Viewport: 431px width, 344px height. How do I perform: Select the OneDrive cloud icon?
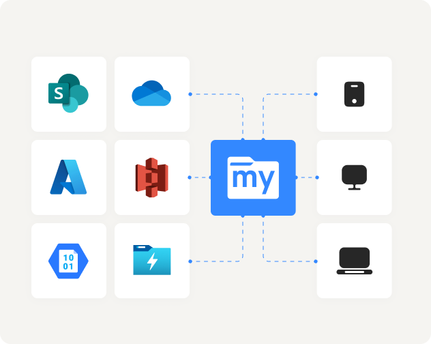point(151,94)
